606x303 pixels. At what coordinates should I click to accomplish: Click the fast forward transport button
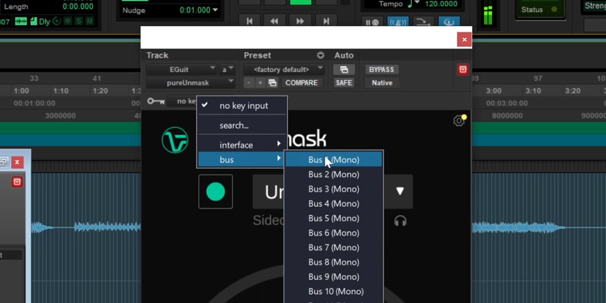pos(301,21)
